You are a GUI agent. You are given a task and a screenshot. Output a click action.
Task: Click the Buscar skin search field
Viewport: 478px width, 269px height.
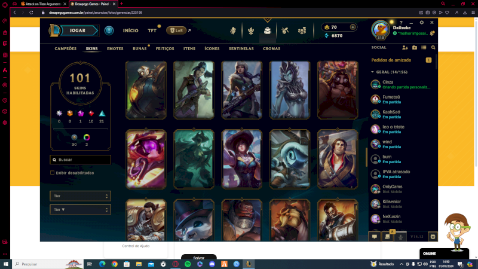pyautogui.click(x=81, y=160)
